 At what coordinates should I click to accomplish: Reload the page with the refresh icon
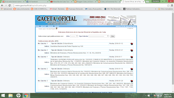[10, 5]
